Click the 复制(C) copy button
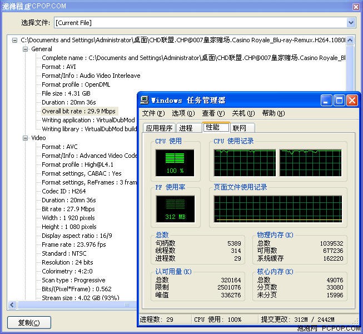 click(29, 322)
